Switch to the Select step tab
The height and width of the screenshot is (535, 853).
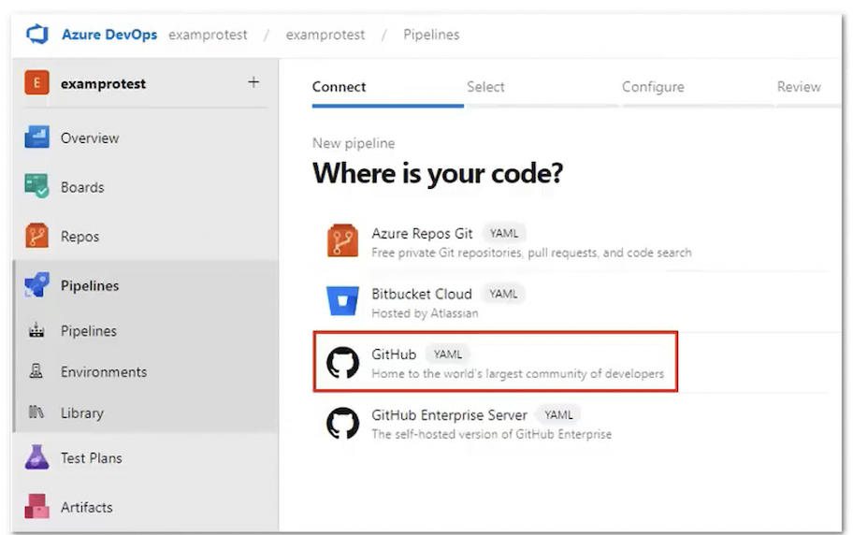pyautogui.click(x=485, y=87)
